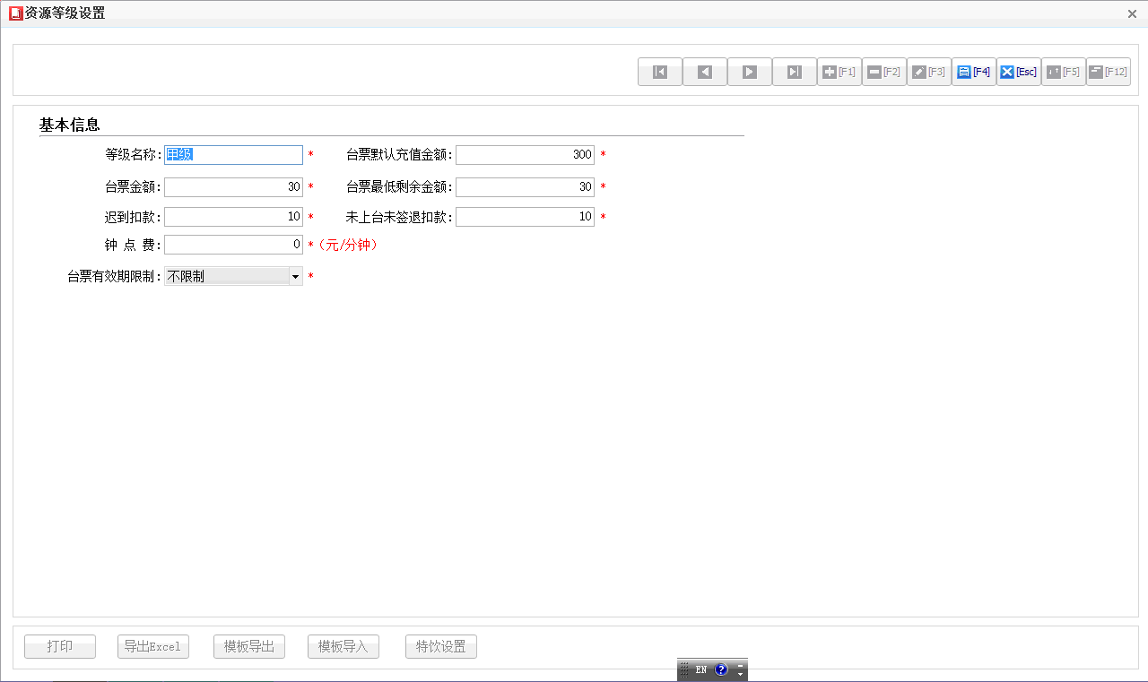The height and width of the screenshot is (682, 1148).
Task: Jump to the last record button
Action: [795, 72]
